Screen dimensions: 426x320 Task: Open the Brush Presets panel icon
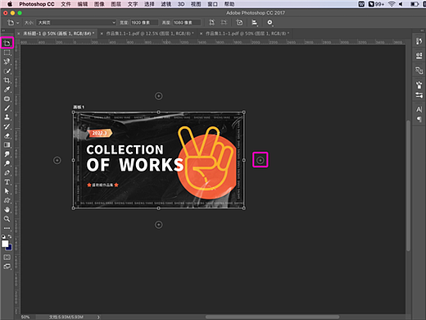419,95
